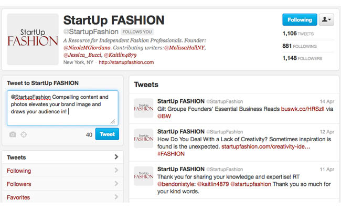Open the @NicoleMGiordano profile link

(x=87, y=47)
